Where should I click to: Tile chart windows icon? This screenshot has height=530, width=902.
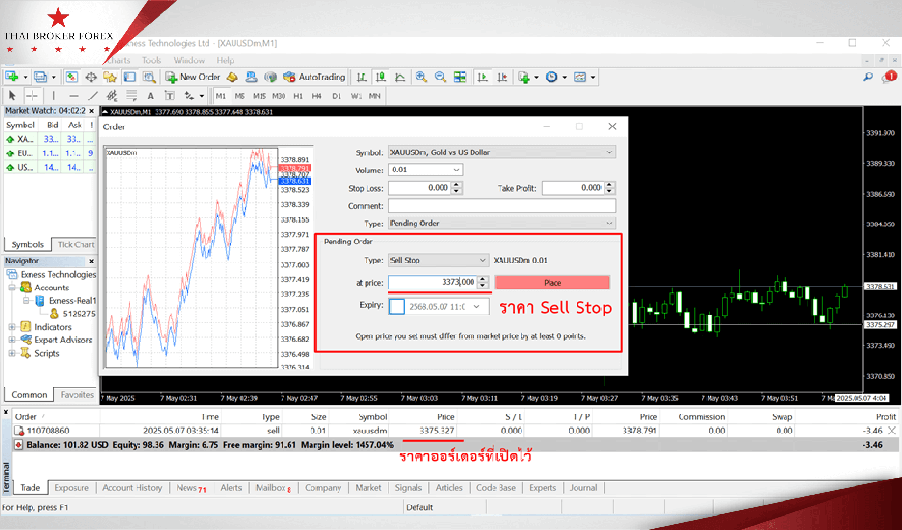[460, 77]
